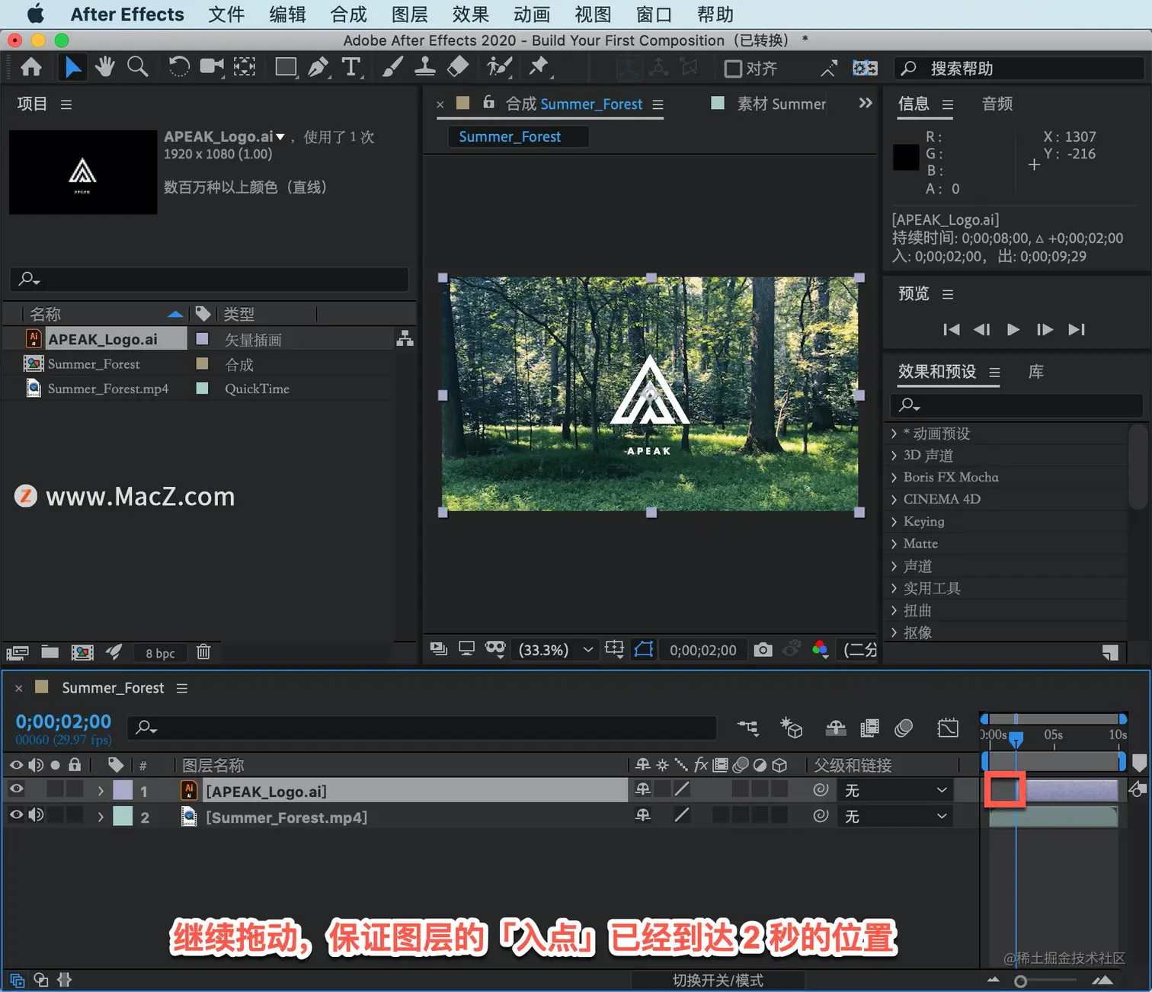Viewport: 1152px width, 992px height.
Task: Take a snapshot with camera icon
Action: pyautogui.click(x=763, y=649)
